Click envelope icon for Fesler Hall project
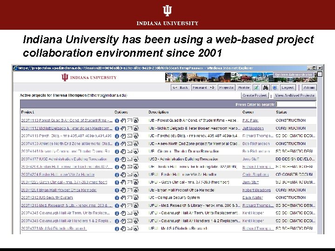The image size is (335, 251). pos(130,175)
